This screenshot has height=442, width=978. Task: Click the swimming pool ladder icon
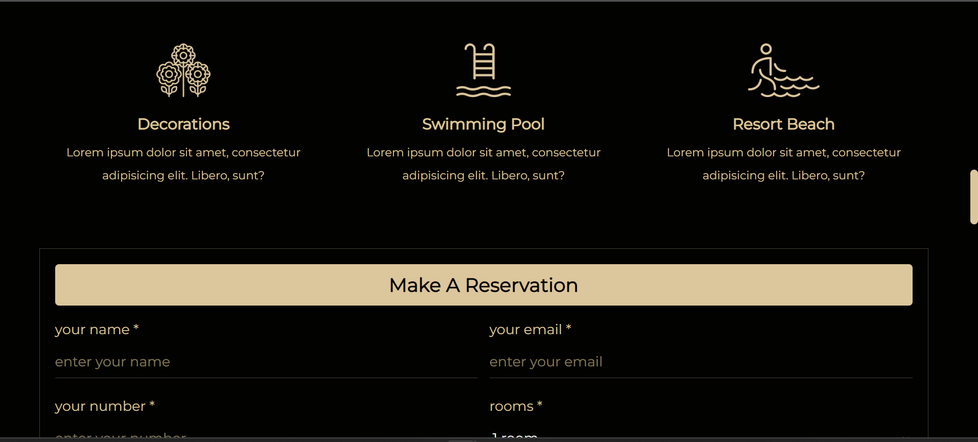[x=483, y=71]
